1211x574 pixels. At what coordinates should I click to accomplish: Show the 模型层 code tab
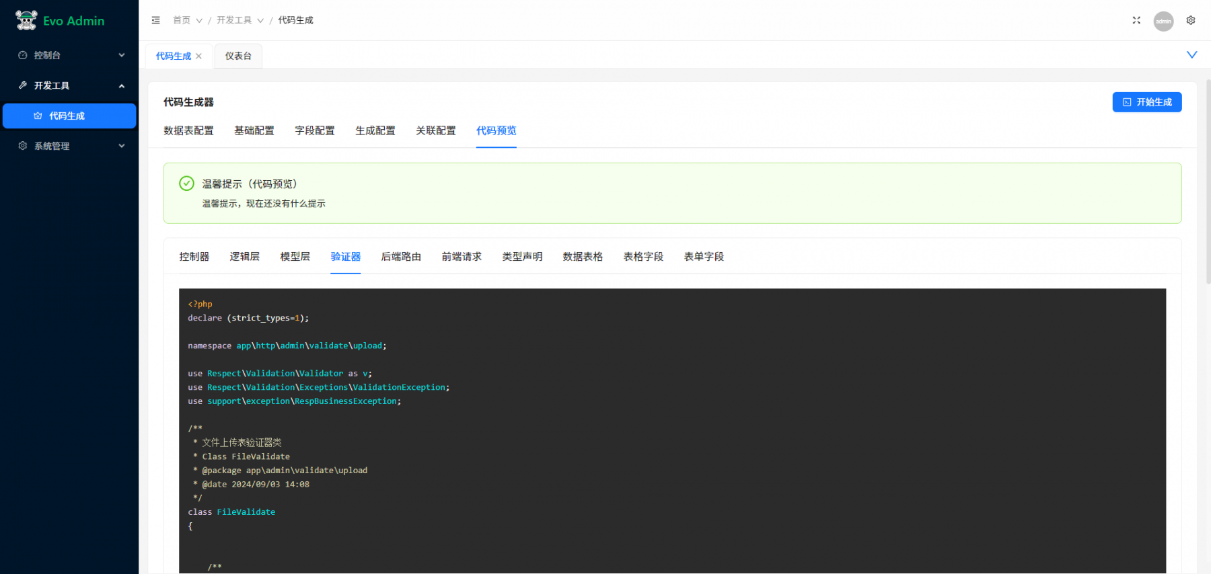(x=295, y=257)
